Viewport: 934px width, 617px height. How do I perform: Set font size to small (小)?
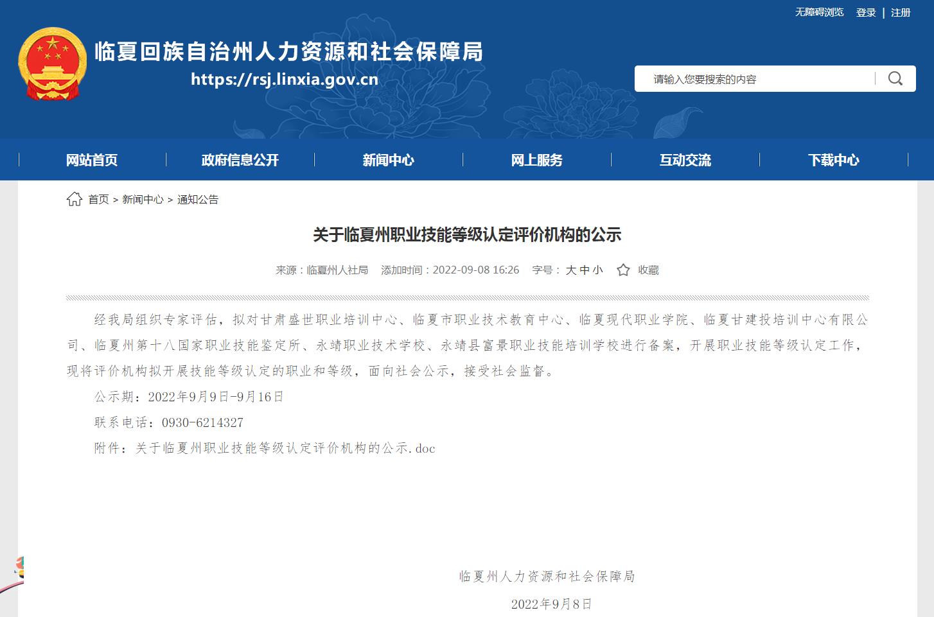pyautogui.click(x=598, y=270)
